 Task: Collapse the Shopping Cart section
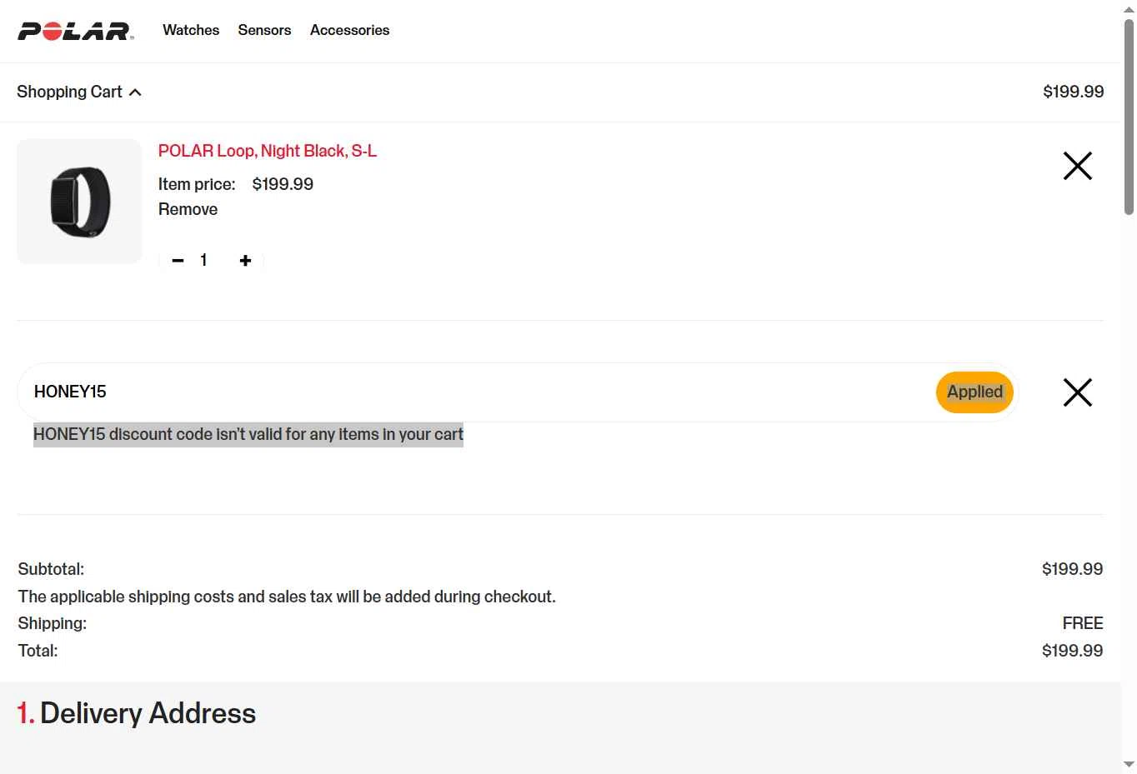(79, 92)
